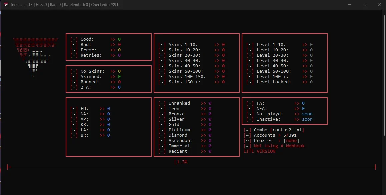Click the "Bronze" rank row
386x195 pixels.
(185, 114)
